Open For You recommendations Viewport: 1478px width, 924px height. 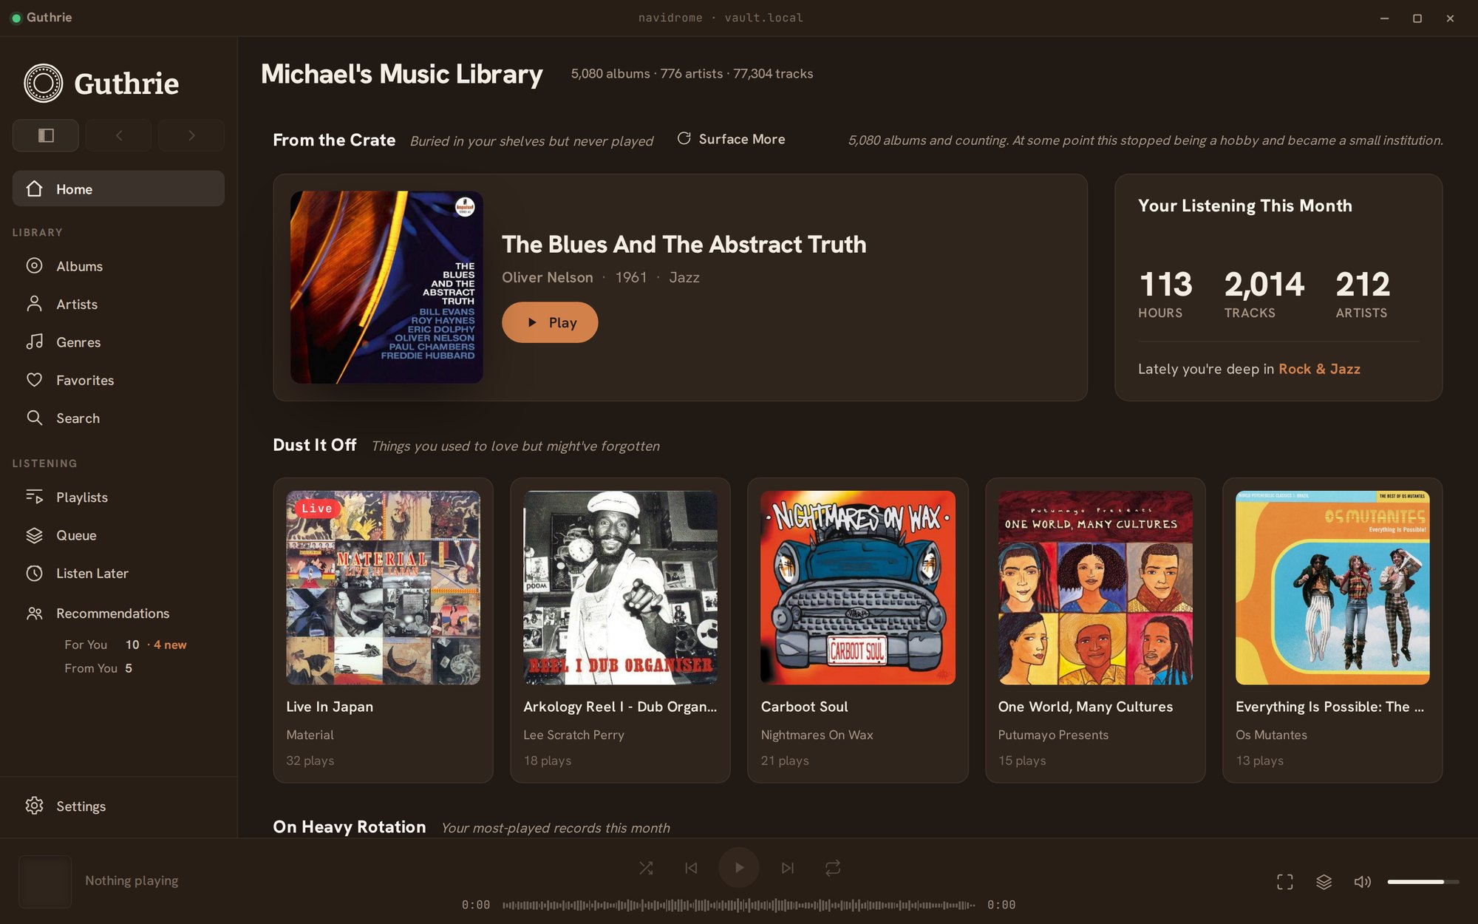point(126,645)
